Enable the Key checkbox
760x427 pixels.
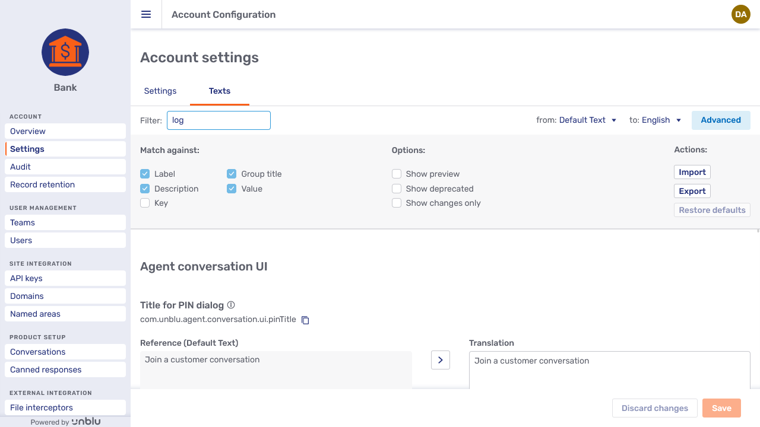(x=145, y=203)
